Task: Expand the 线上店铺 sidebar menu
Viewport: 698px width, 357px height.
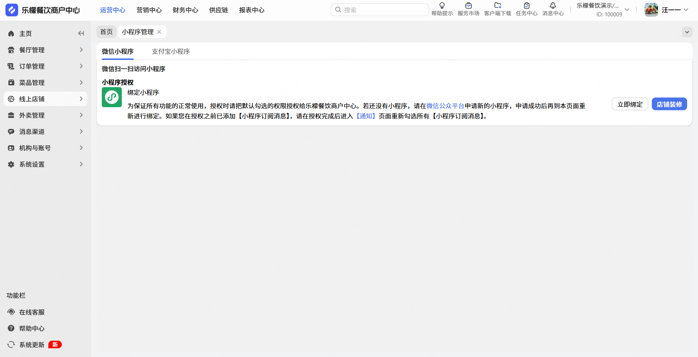Action: (x=45, y=99)
